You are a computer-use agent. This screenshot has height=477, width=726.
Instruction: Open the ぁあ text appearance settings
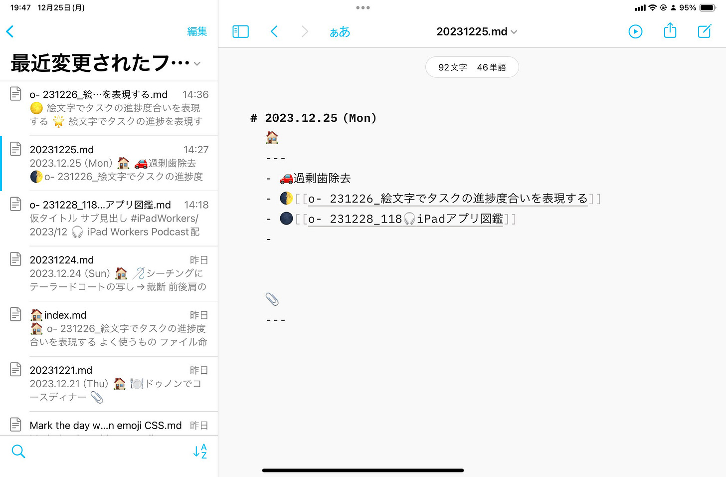coord(340,32)
